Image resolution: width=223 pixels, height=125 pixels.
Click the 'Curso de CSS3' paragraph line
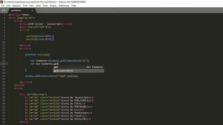[55, 103]
